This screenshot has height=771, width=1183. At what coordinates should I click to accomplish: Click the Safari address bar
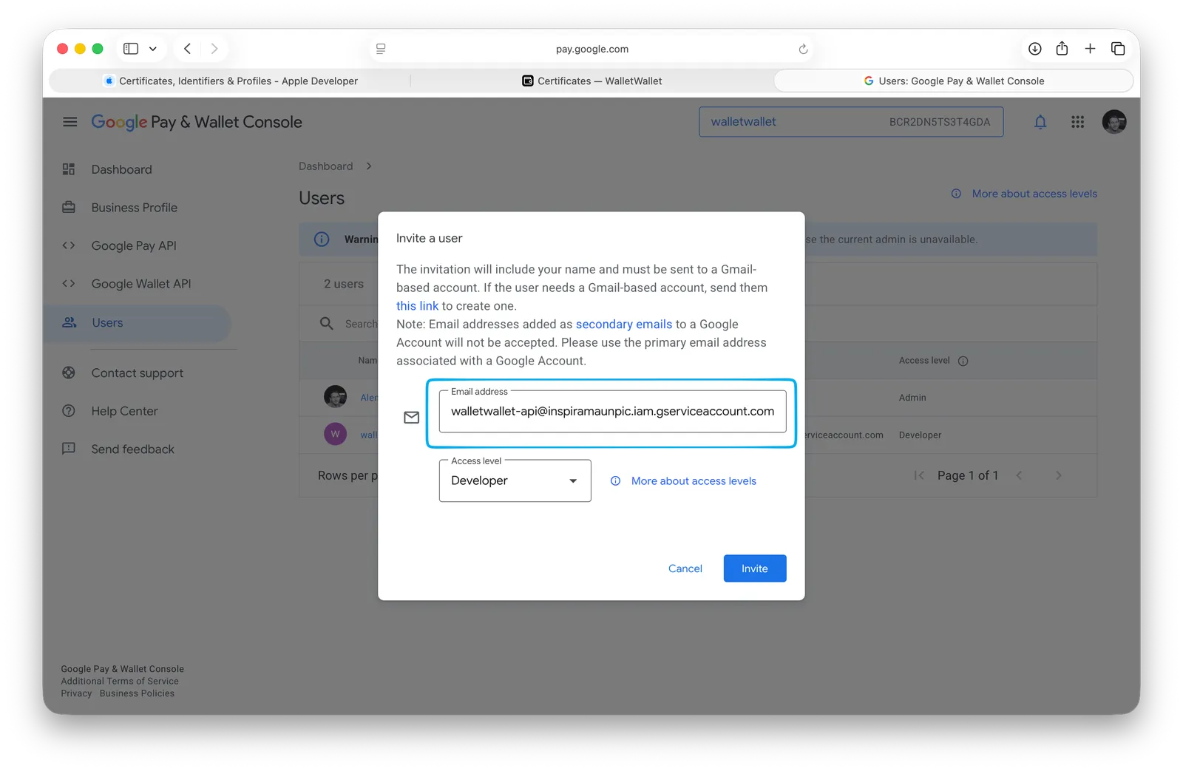[x=591, y=50]
